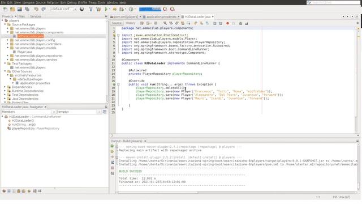The width and height of the screenshot is (362, 204).
Task: Collapse the Source Packages node
Action: tap(5, 24)
